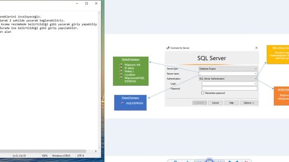289x162 pixels.
Task: Click the Notepad horizontal scrollbar thumb
Action: point(43,151)
